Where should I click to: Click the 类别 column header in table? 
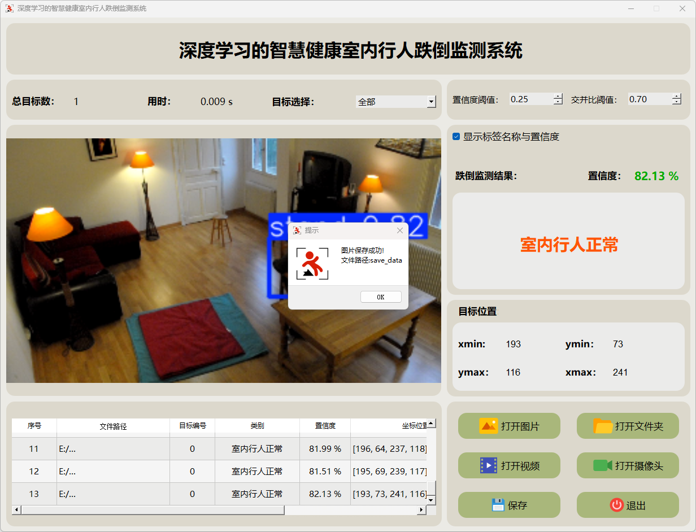click(257, 426)
